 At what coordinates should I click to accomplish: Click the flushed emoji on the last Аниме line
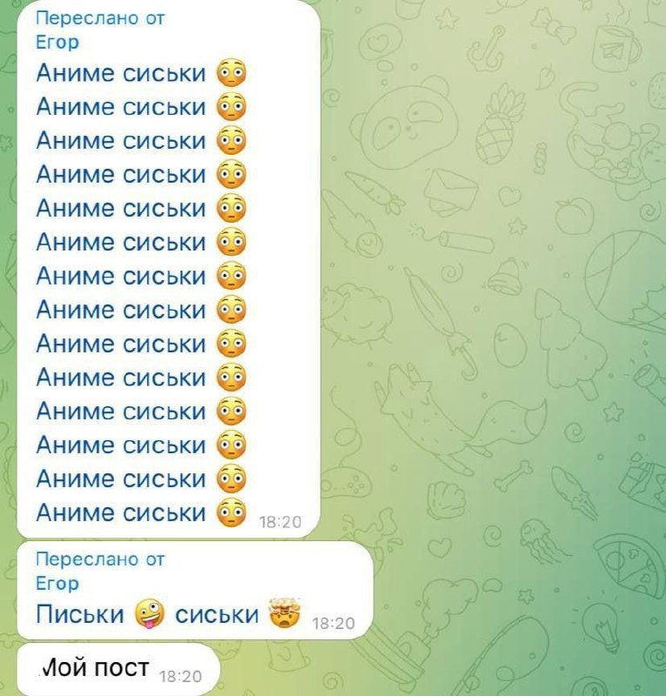tap(231, 512)
